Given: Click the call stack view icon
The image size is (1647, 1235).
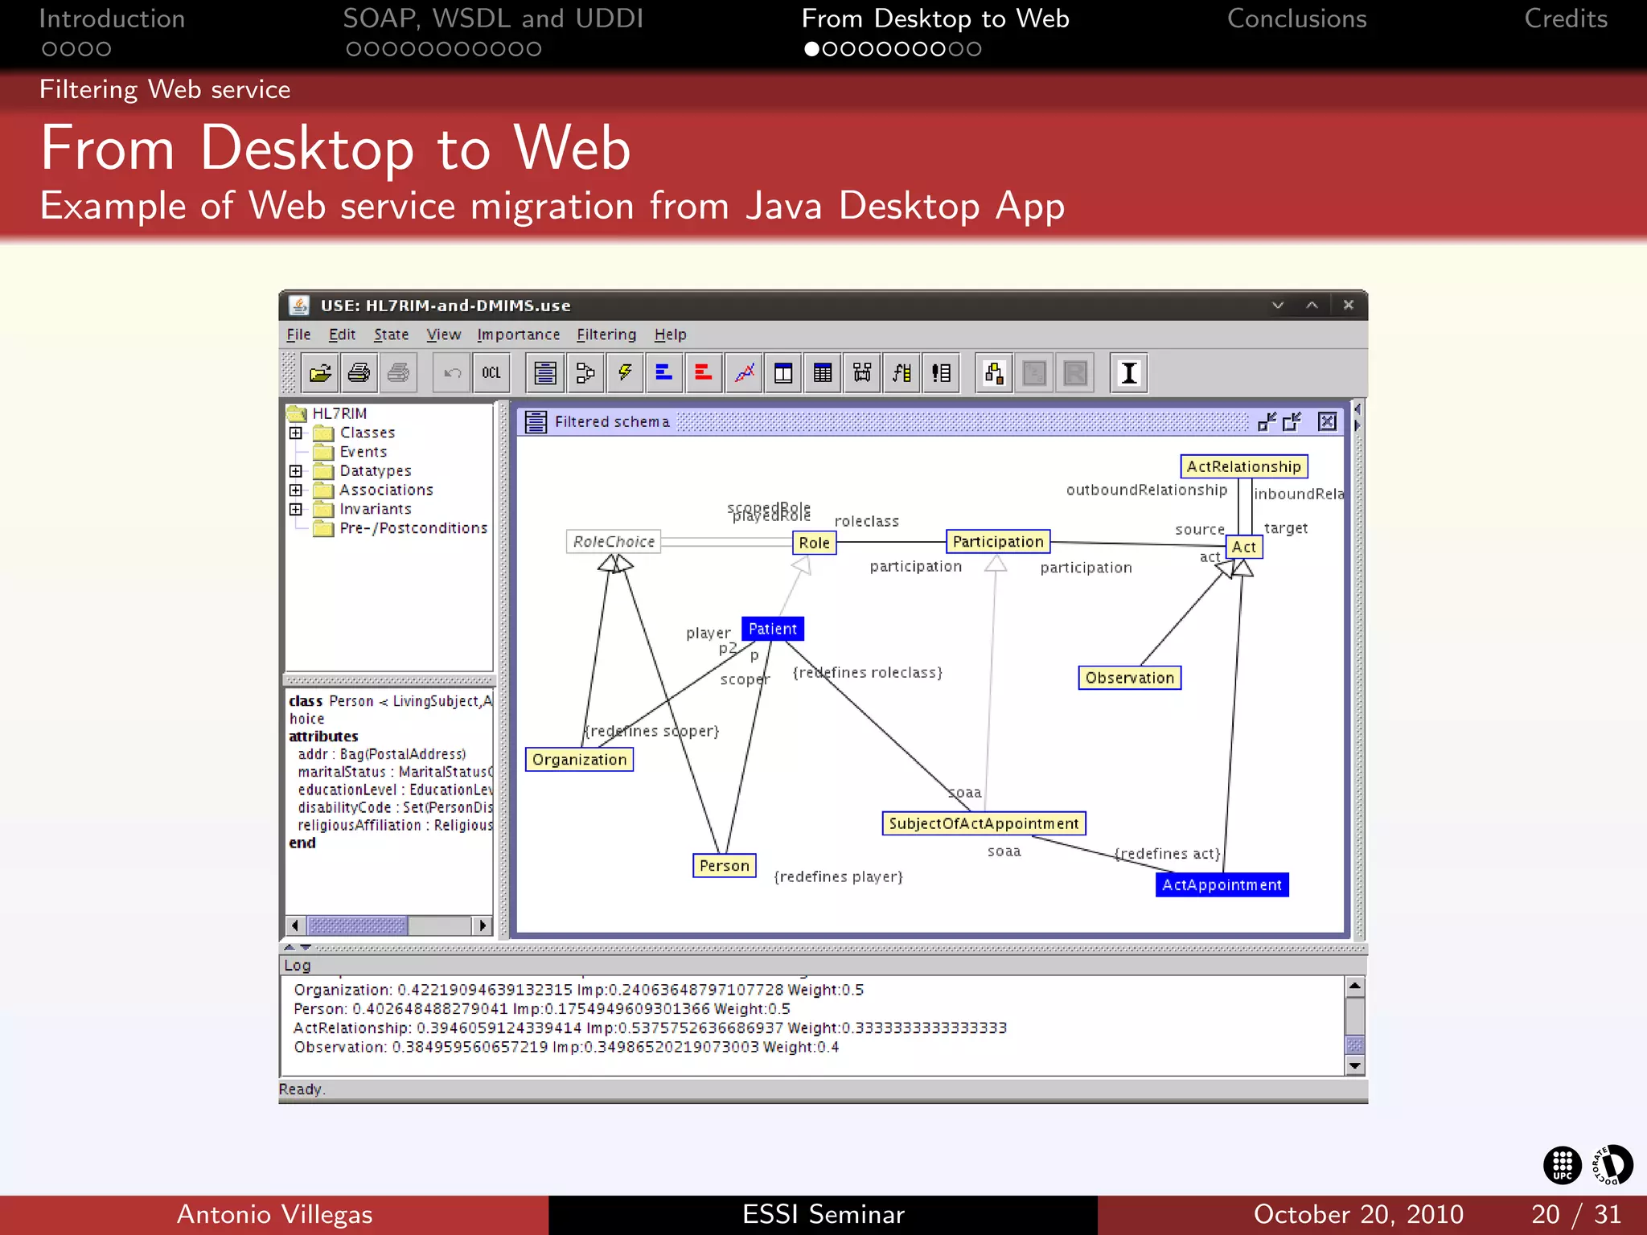Looking at the screenshot, I should (902, 373).
